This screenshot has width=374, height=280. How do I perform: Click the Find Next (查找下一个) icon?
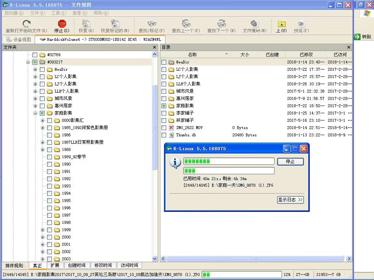[x=221, y=24]
